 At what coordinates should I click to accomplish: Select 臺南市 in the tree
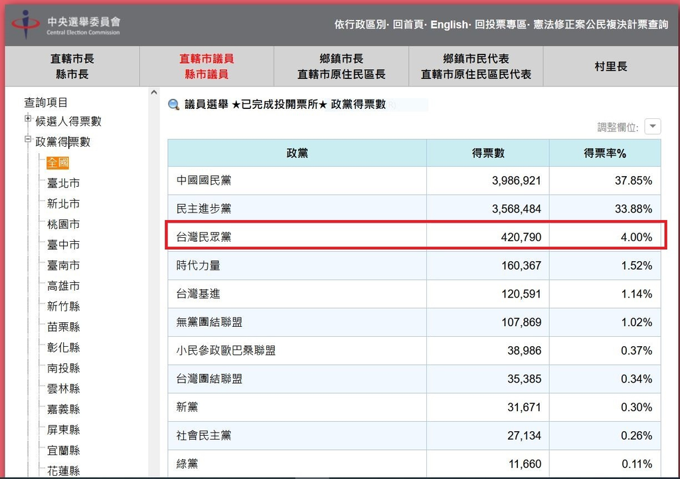click(63, 265)
